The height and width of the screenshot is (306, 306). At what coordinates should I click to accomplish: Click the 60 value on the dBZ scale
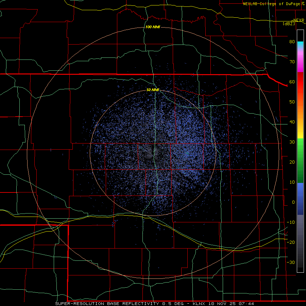(292, 82)
